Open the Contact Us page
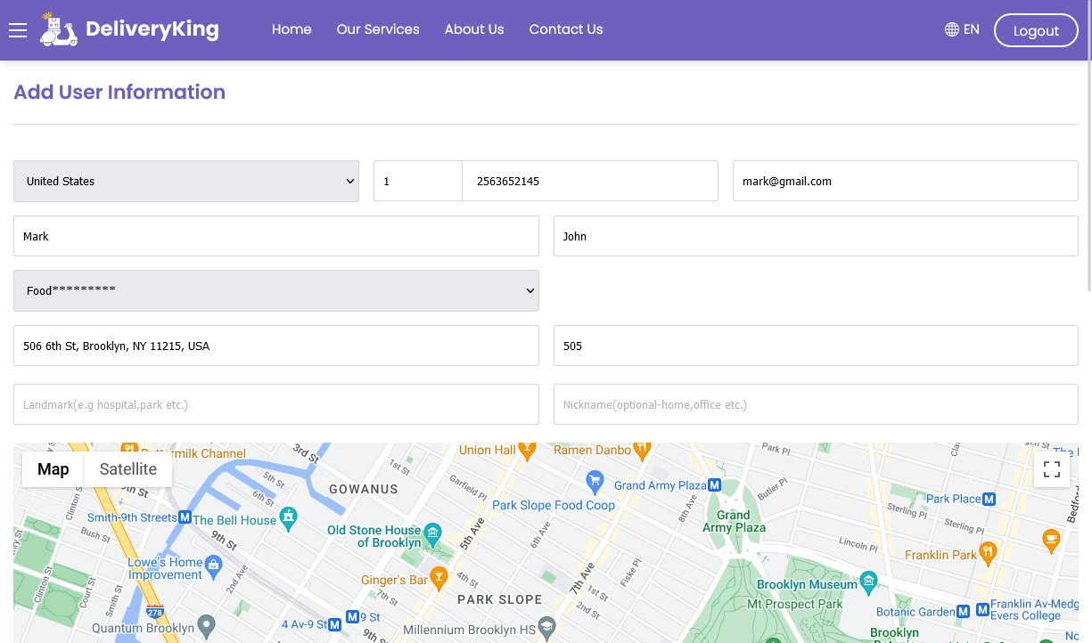This screenshot has width=1092, height=643. (566, 29)
